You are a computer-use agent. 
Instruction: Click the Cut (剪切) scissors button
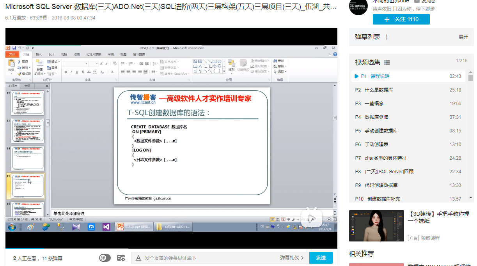22,62
